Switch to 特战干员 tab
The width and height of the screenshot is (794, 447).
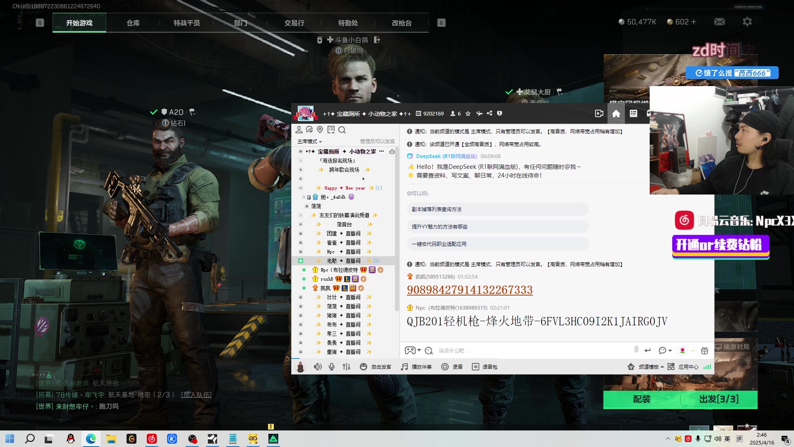(x=187, y=23)
